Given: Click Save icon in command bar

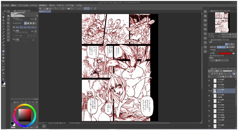Looking at the screenshot, I should [x=50, y=8].
